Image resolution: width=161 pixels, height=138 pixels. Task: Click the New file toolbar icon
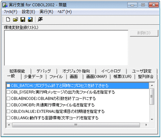(x=8, y=19)
